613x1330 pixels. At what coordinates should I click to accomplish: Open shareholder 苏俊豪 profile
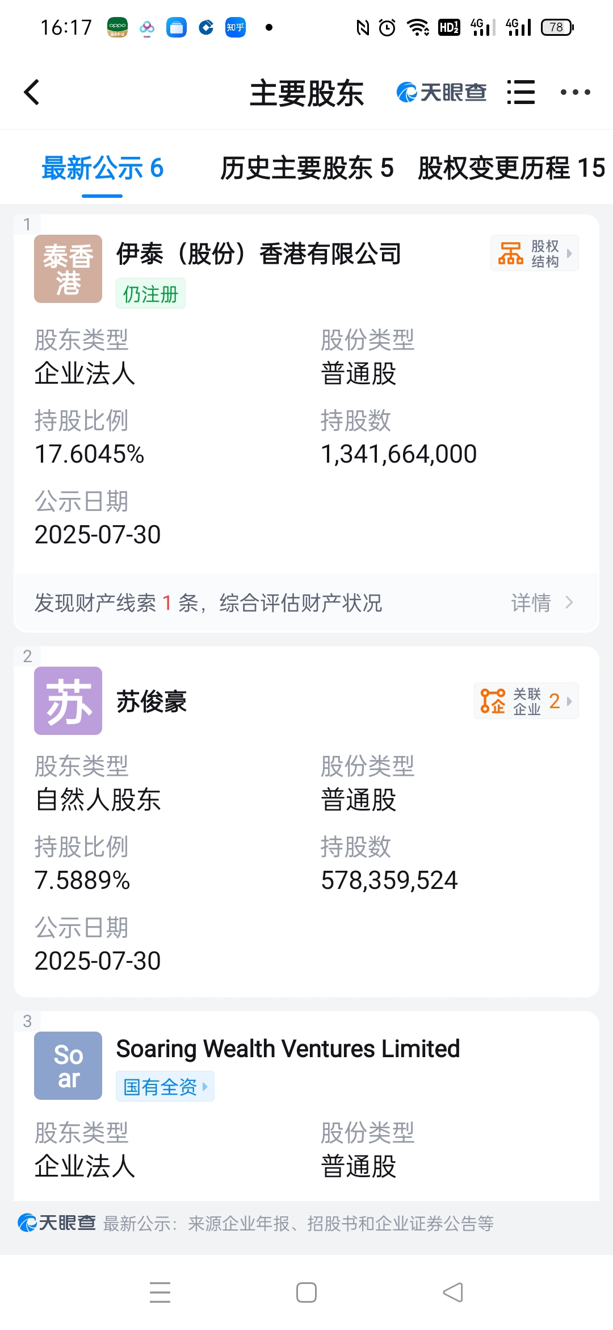[x=152, y=701]
